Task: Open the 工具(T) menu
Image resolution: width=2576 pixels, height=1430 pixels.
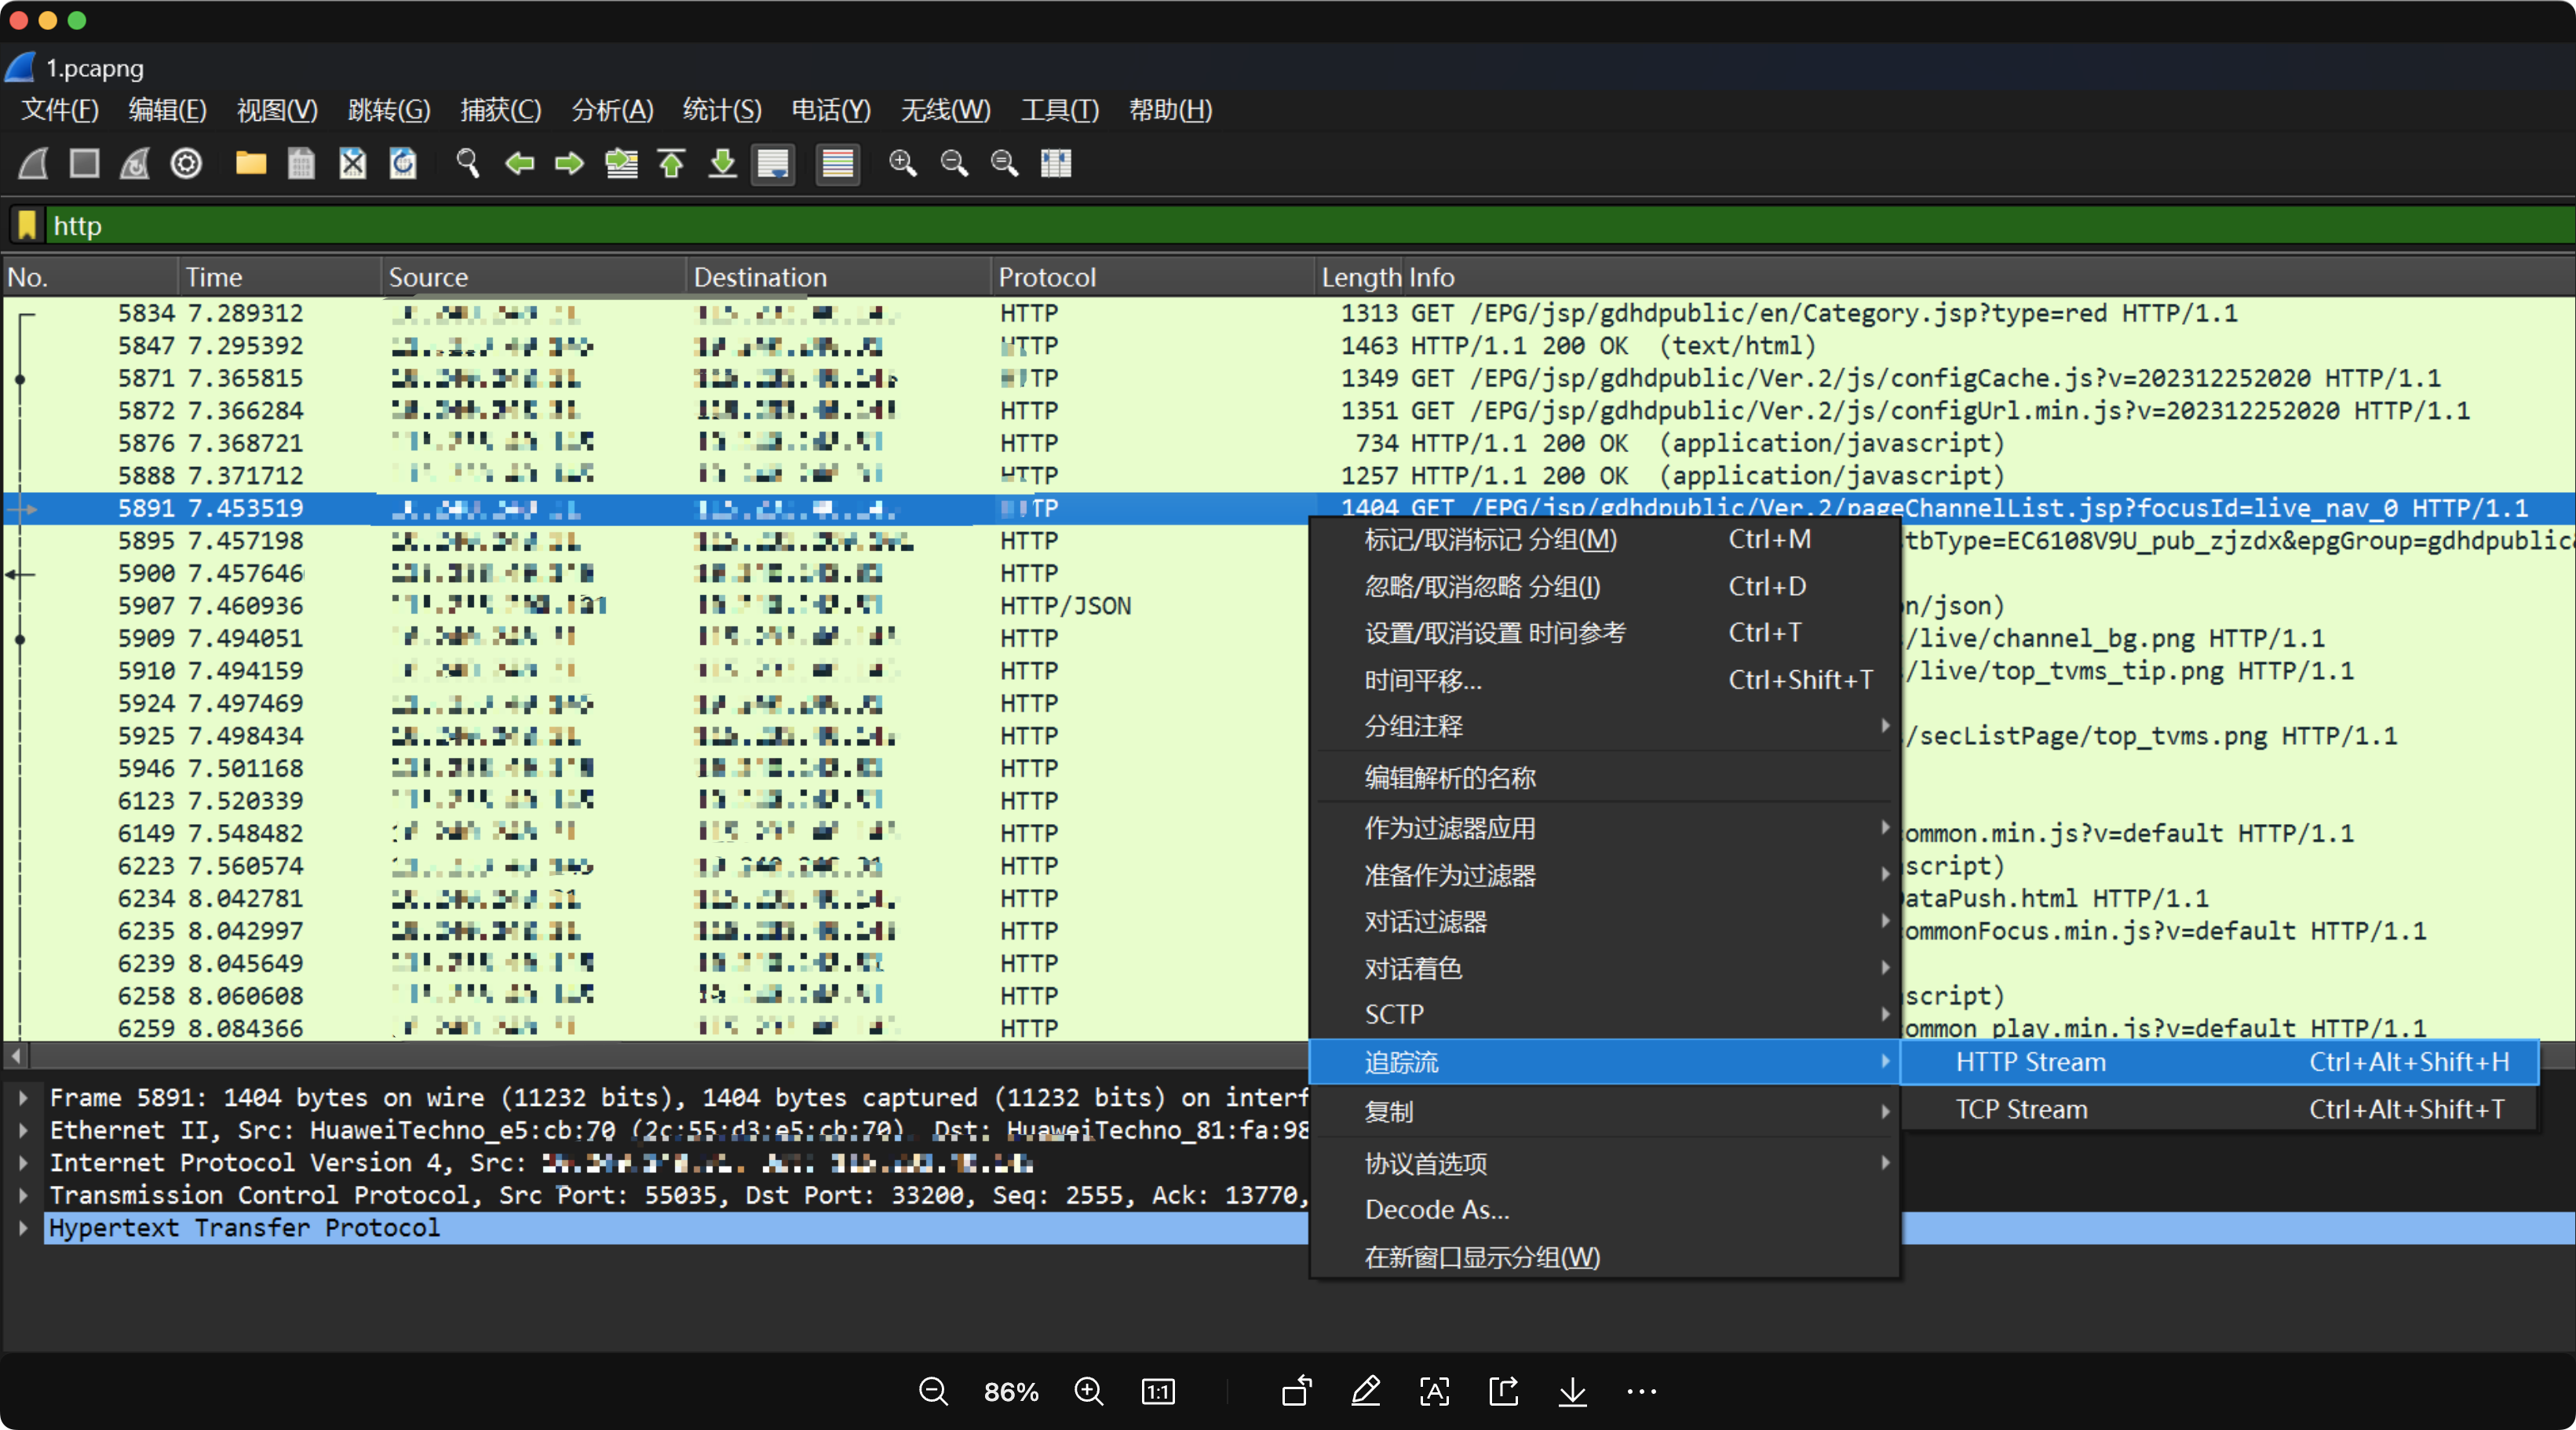Action: coord(1060,110)
